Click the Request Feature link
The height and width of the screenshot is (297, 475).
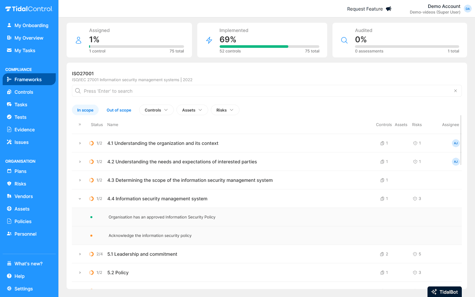point(365,9)
